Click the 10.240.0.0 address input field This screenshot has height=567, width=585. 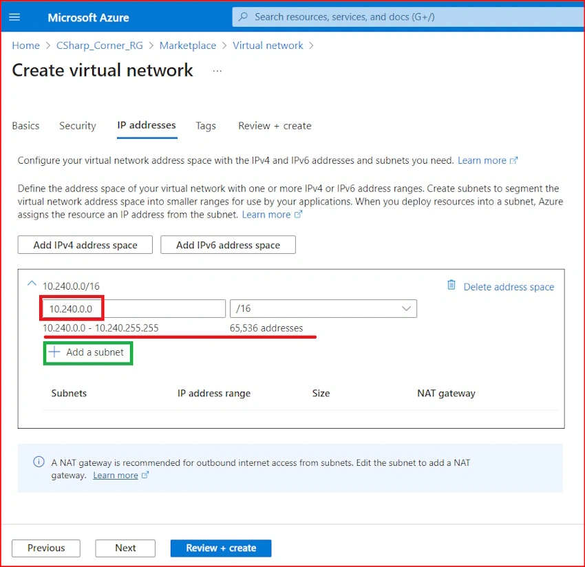pyautogui.click(x=134, y=308)
